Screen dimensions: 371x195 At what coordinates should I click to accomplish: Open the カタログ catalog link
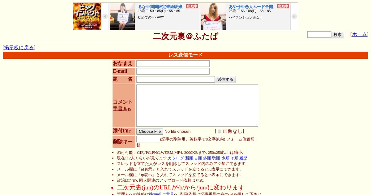point(176,158)
